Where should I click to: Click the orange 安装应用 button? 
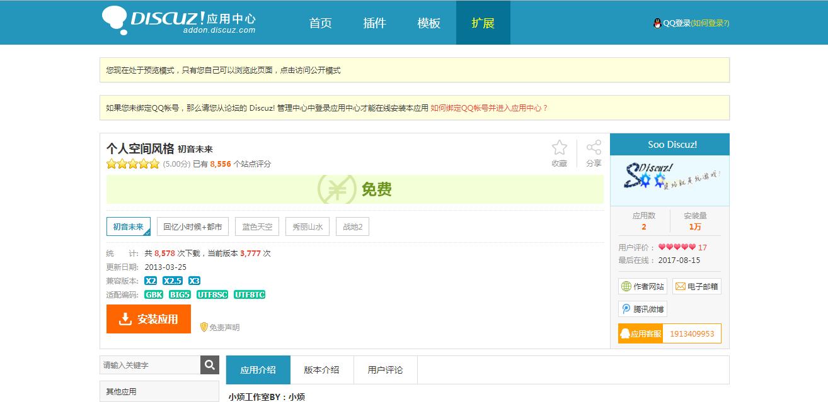click(149, 319)
